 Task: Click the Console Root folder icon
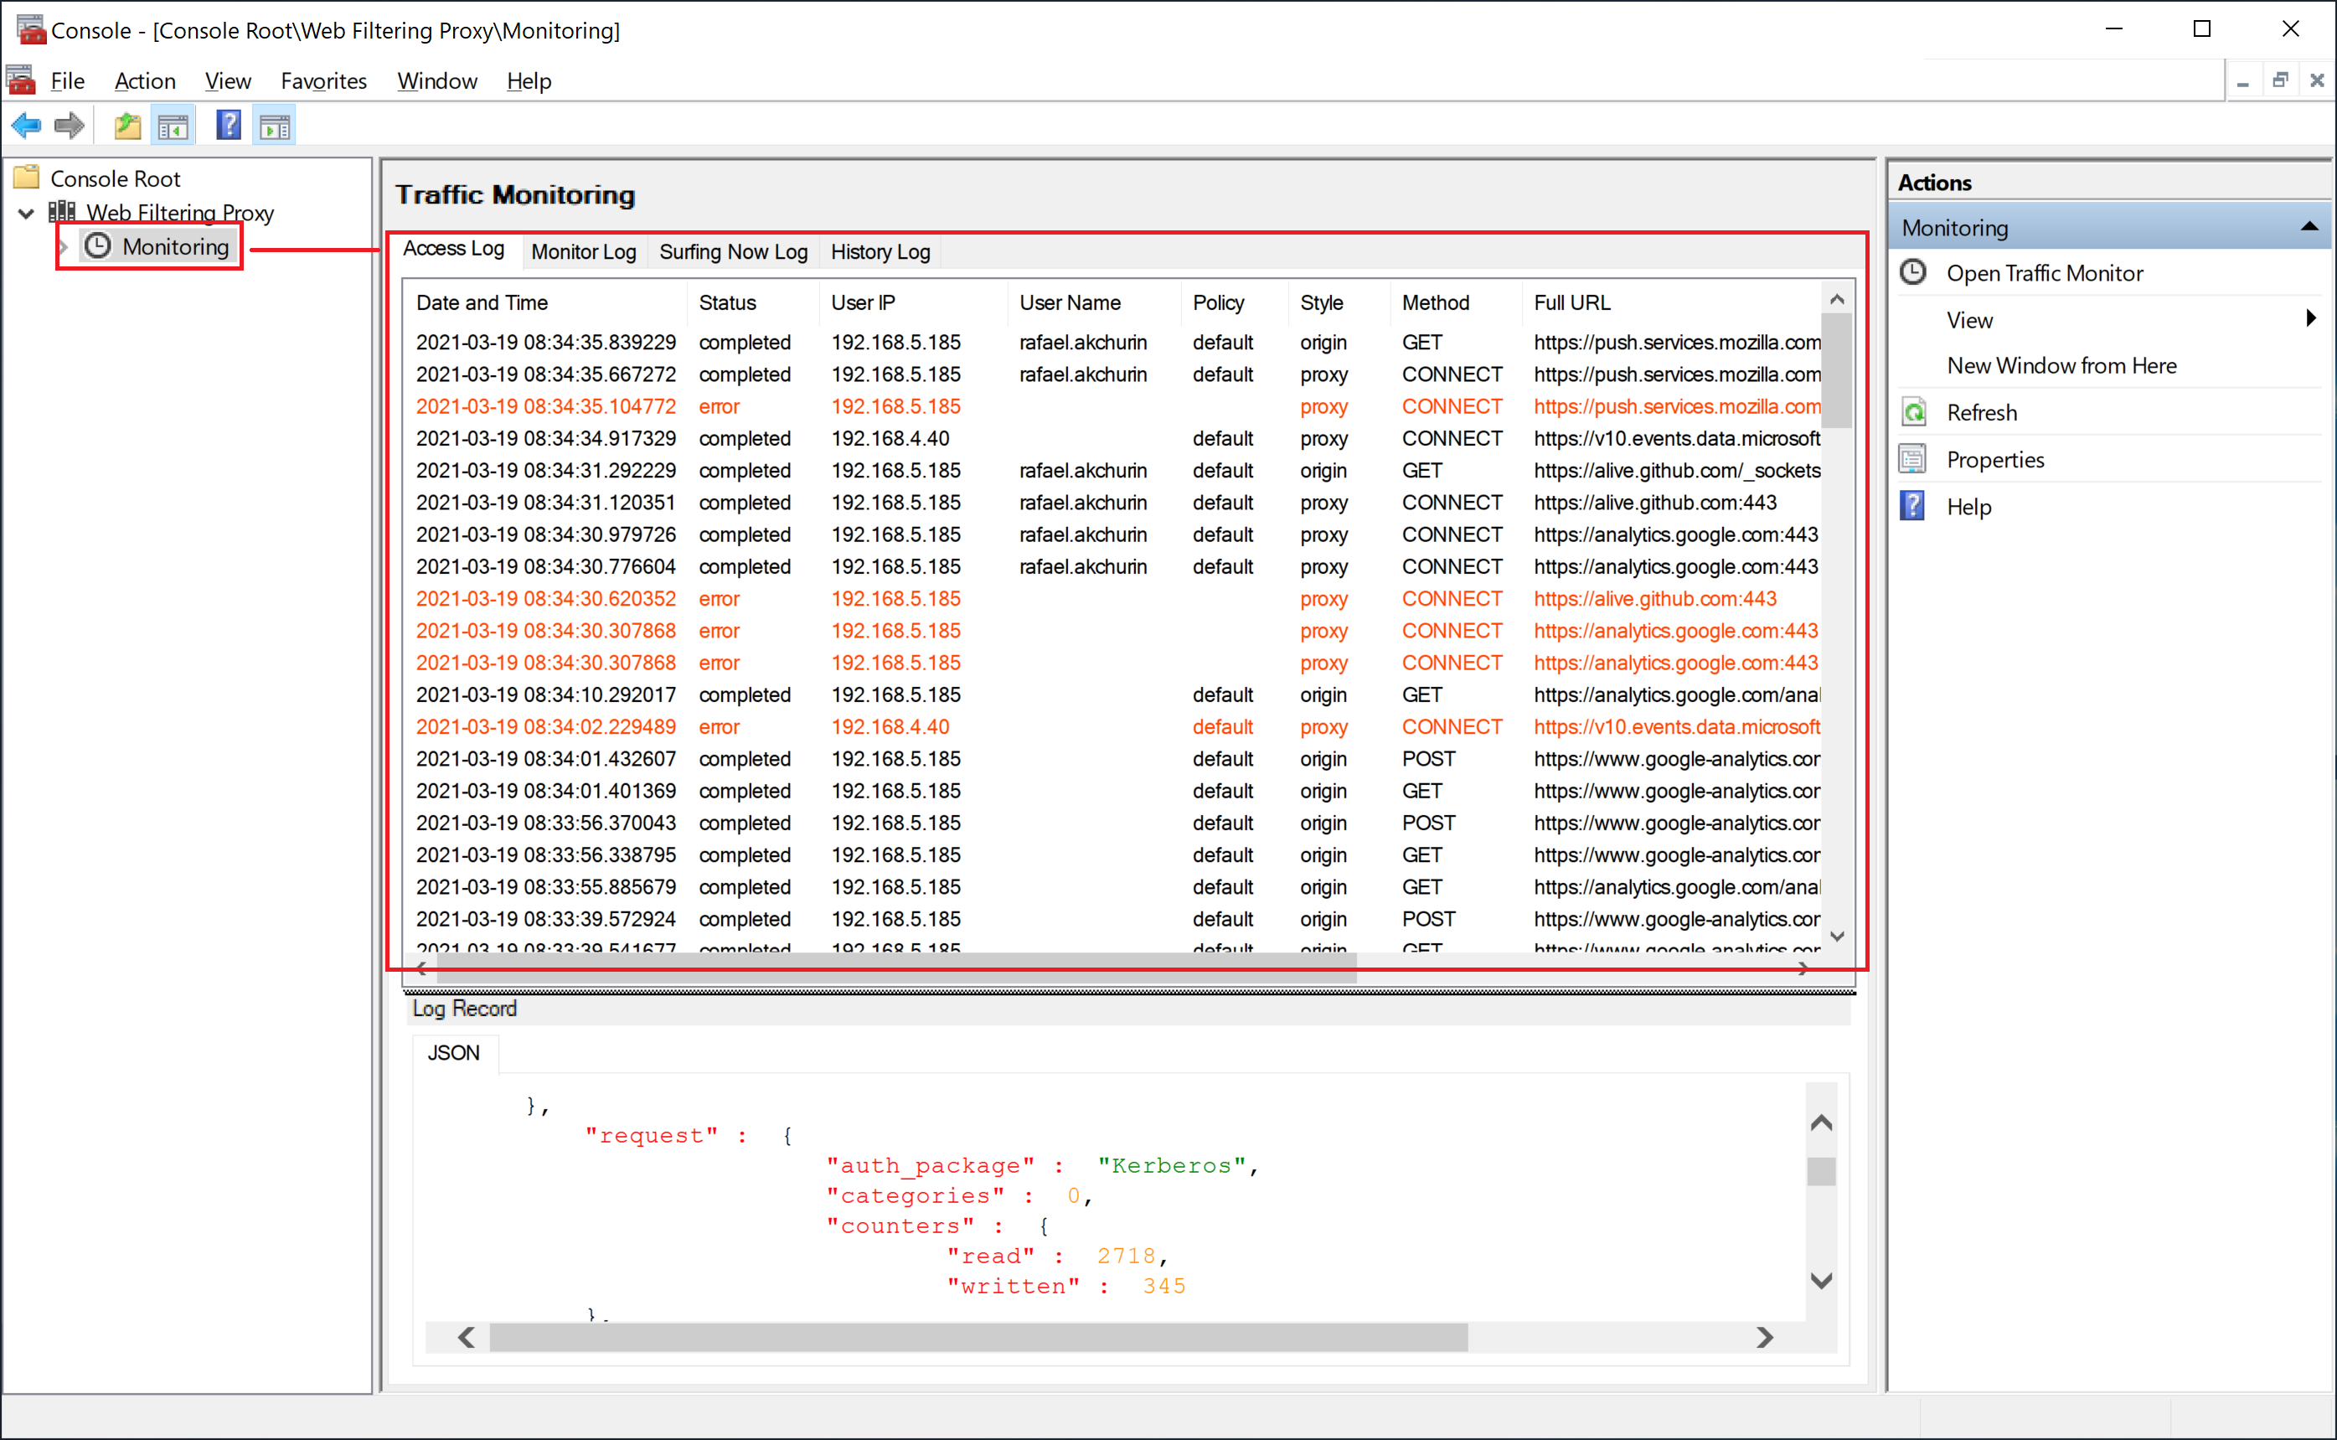point(27,177)
